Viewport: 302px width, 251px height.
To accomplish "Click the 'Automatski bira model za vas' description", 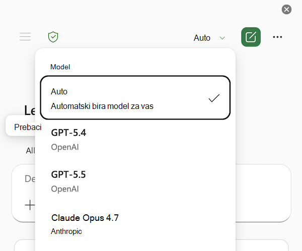I will [102, 106].
